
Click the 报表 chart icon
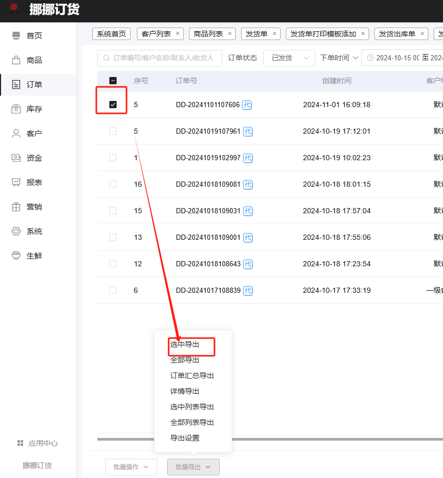[x=16, y=182]
